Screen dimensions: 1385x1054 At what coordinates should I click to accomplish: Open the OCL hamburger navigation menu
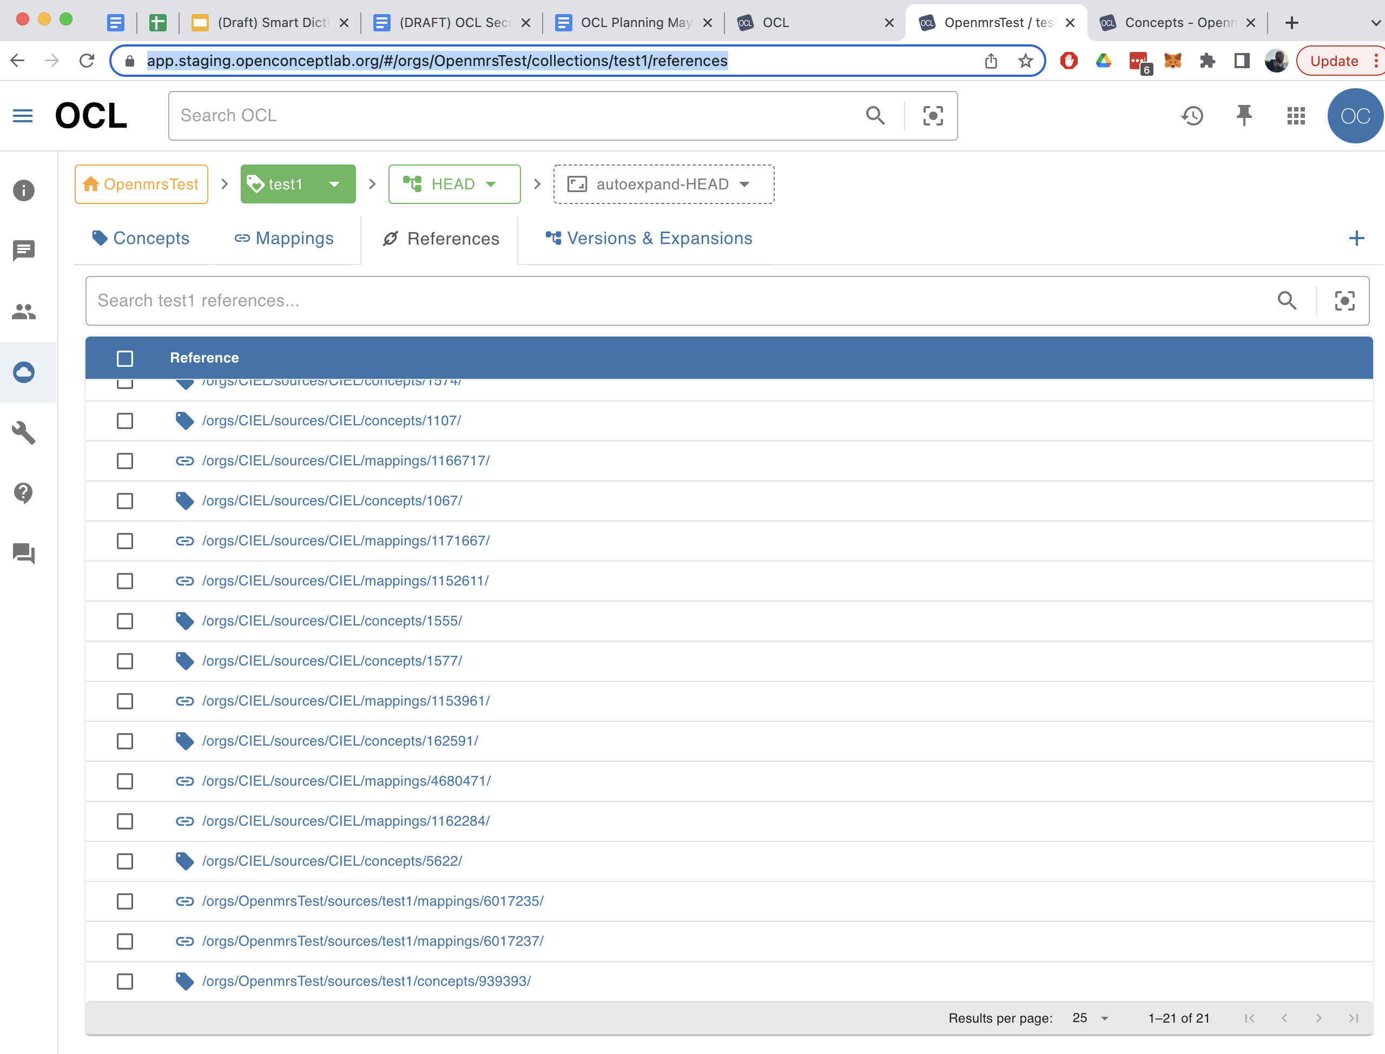pos(23,115)
